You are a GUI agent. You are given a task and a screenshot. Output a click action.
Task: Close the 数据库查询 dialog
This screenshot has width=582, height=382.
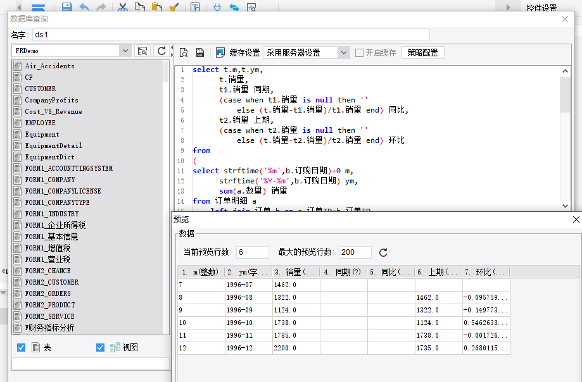pos(565,19)
